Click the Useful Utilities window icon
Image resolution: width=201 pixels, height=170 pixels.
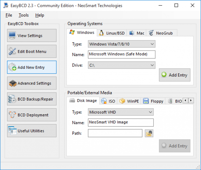(x=12, y=131)
